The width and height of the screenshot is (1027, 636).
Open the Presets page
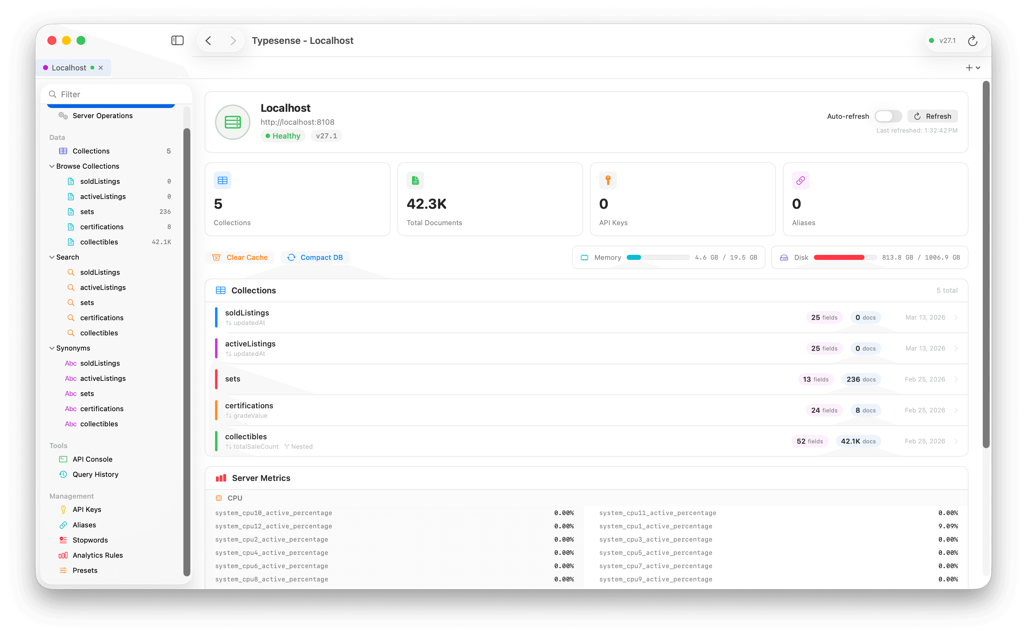pos(85,570)
